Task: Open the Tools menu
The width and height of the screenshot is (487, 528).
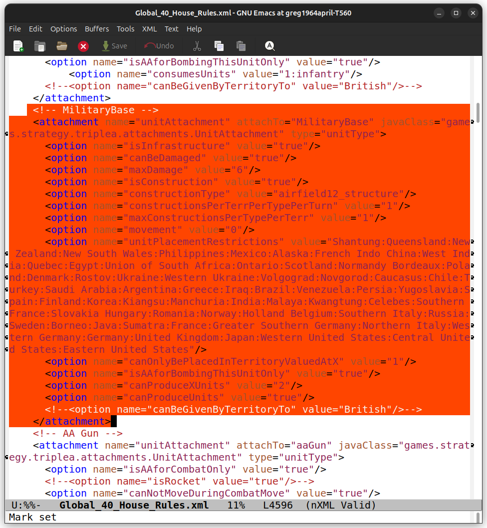Action: (125, 29)
